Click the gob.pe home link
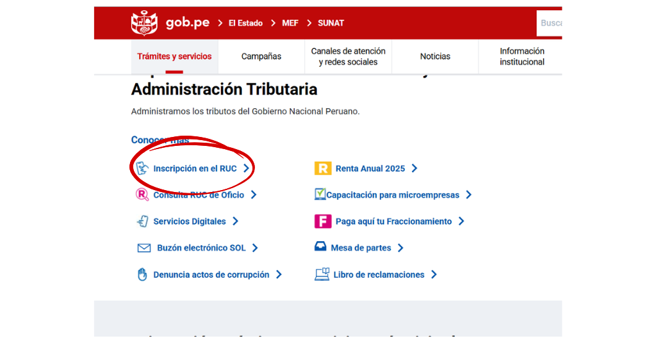Screen dimensions: 656x343 188,22
